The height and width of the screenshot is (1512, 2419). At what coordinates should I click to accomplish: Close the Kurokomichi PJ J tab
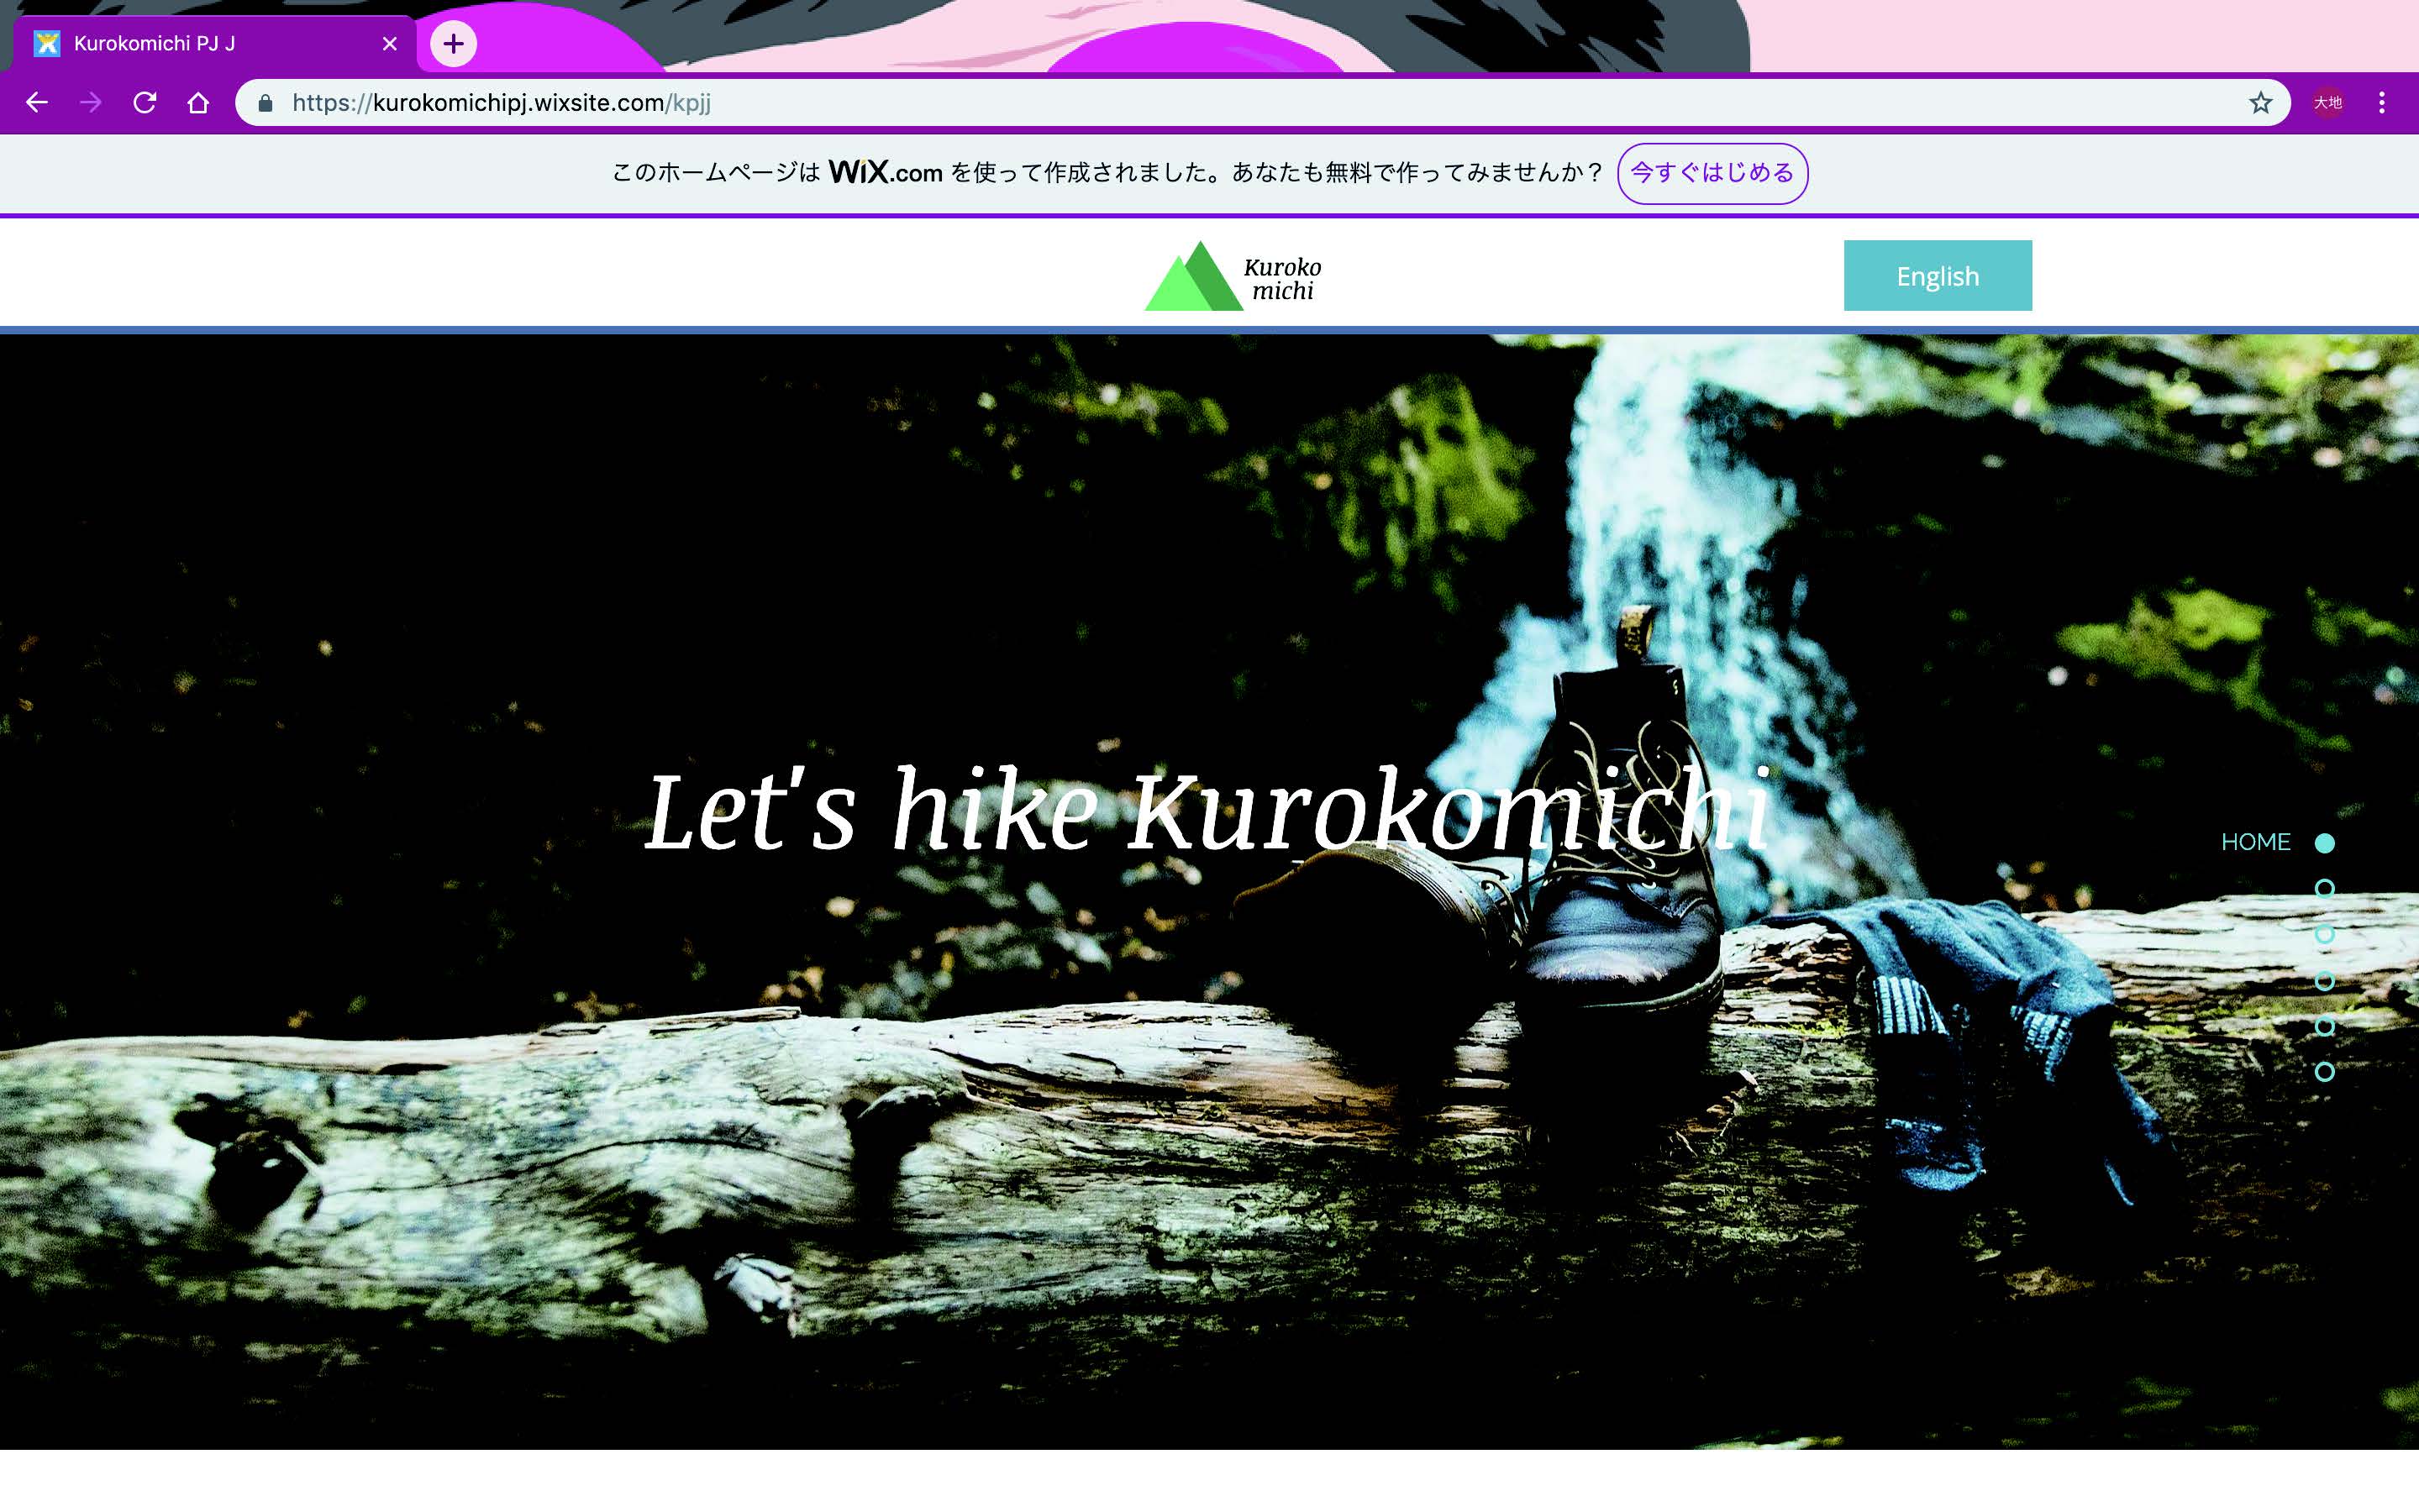pyautogui.click(x=390, y=44)
